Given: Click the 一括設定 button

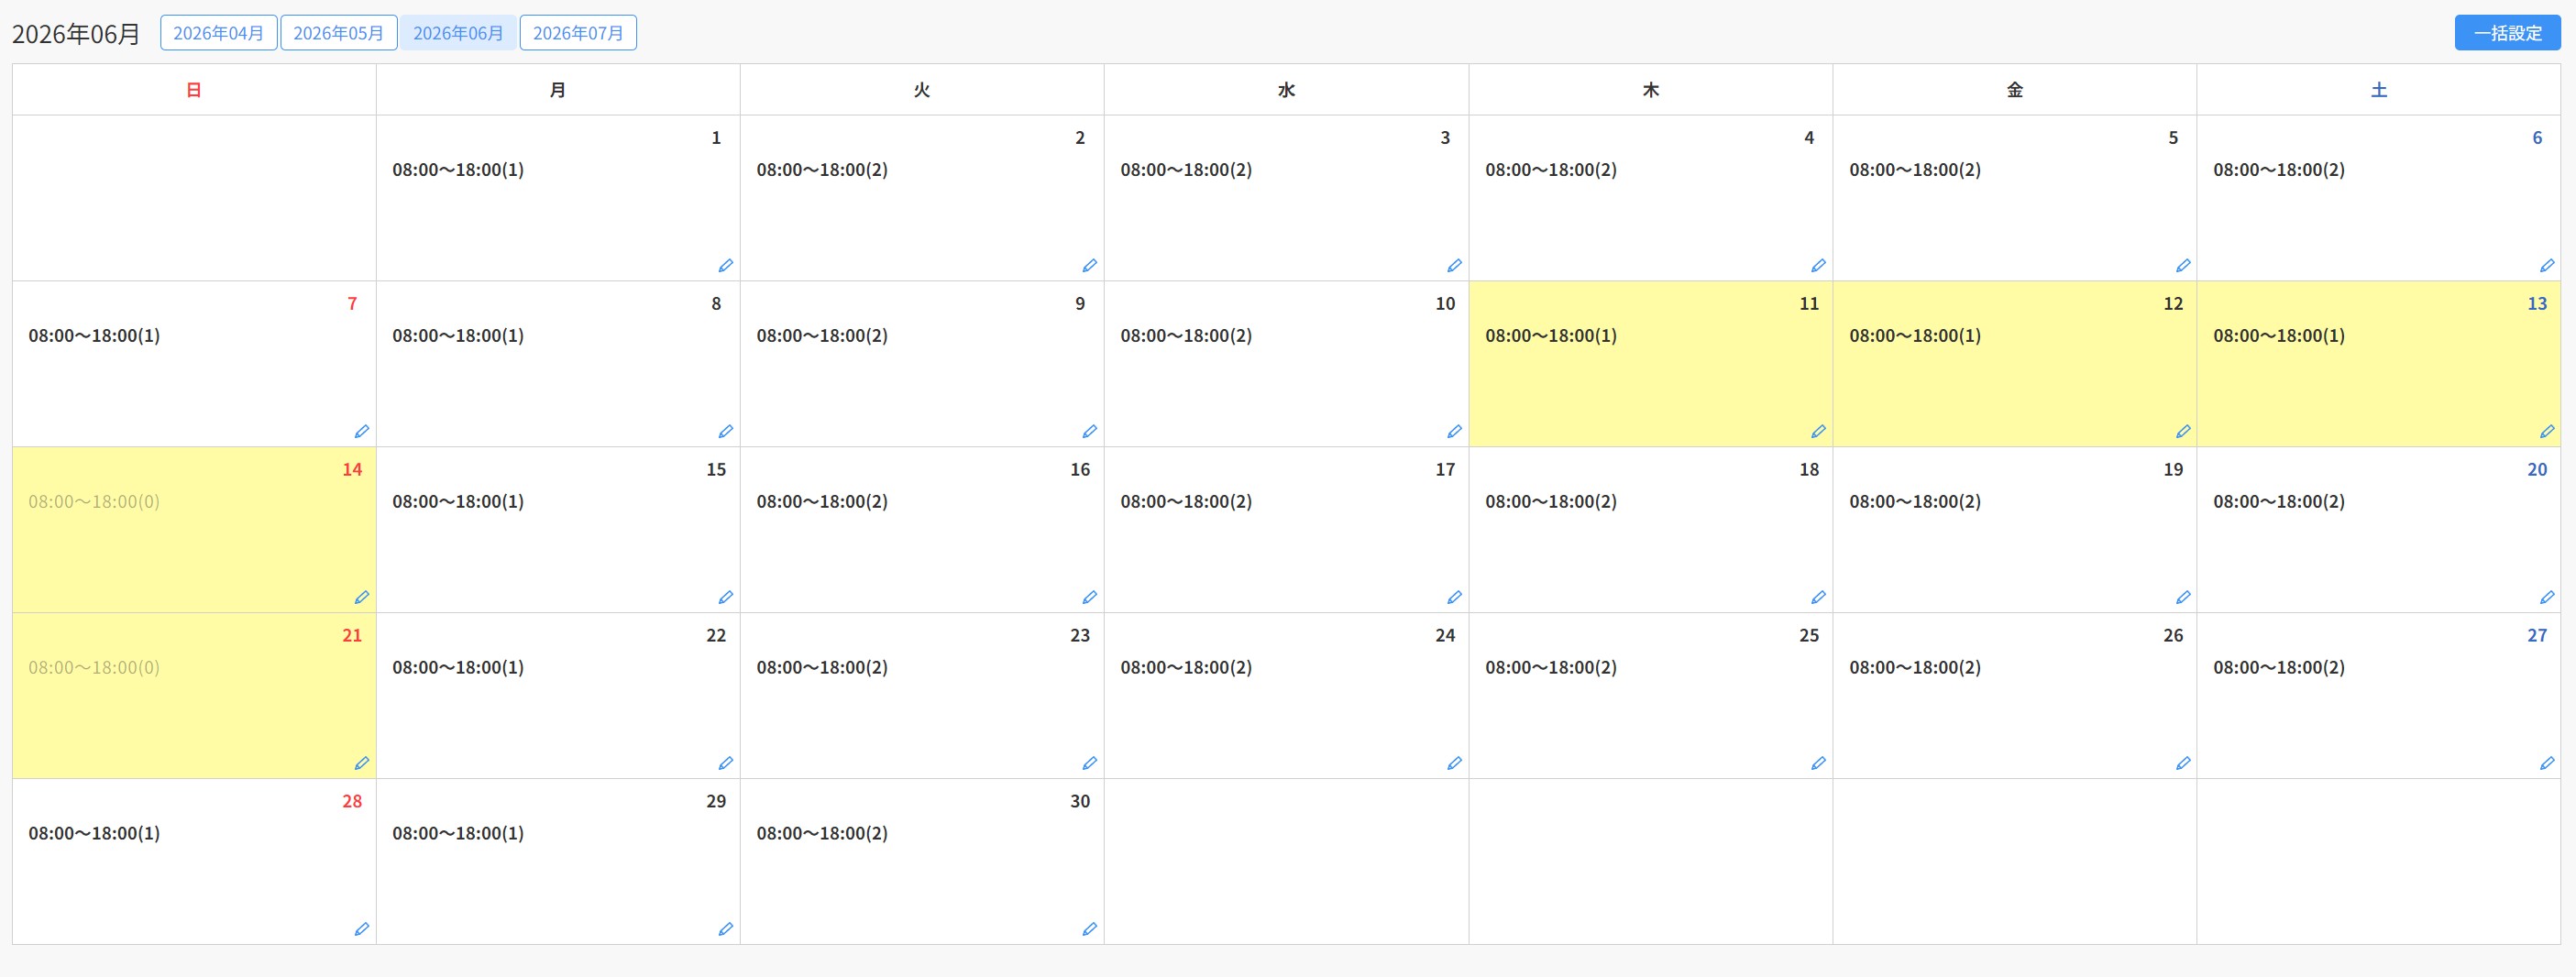Looking at the screenshot, I should pos(2507,33).
